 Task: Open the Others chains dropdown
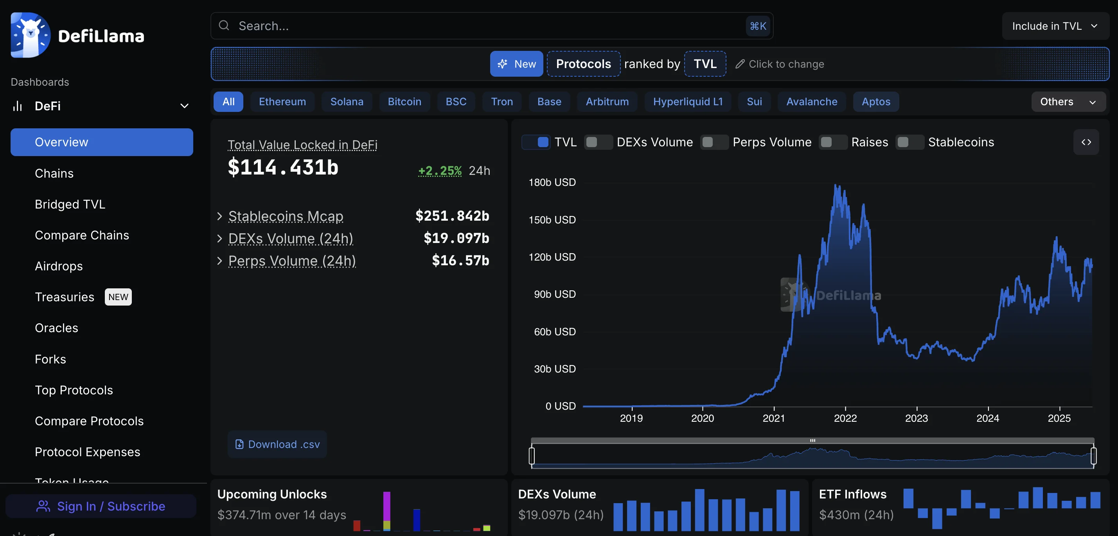point(1068,102)
